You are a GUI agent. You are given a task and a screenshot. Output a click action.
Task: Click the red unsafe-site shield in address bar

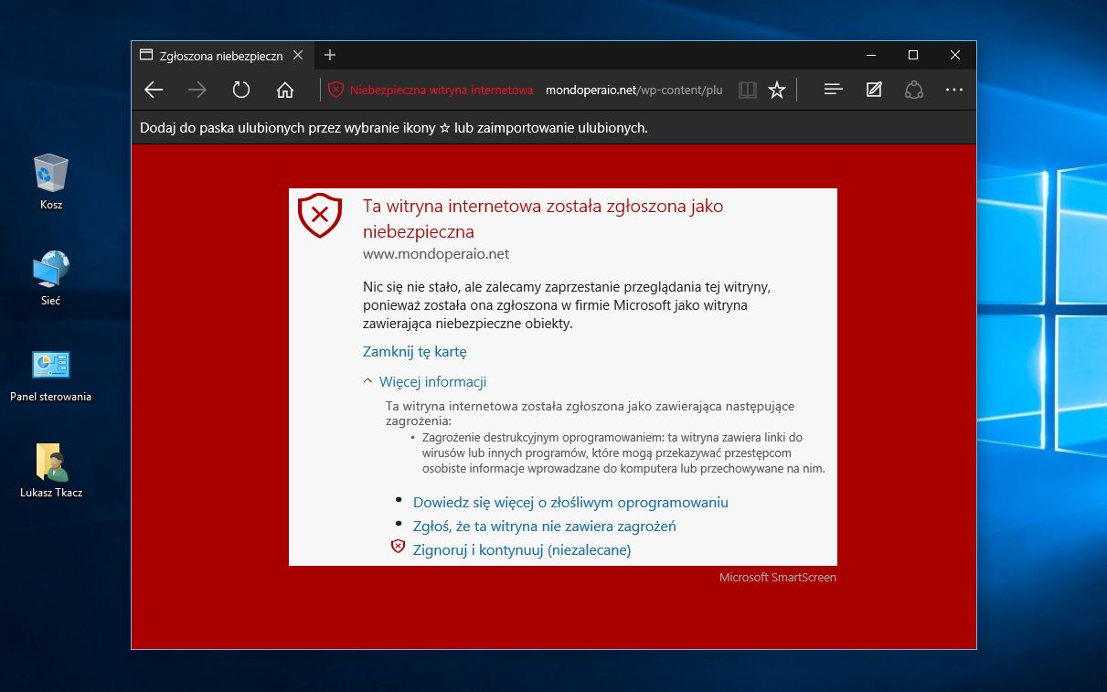click(335, 90)
